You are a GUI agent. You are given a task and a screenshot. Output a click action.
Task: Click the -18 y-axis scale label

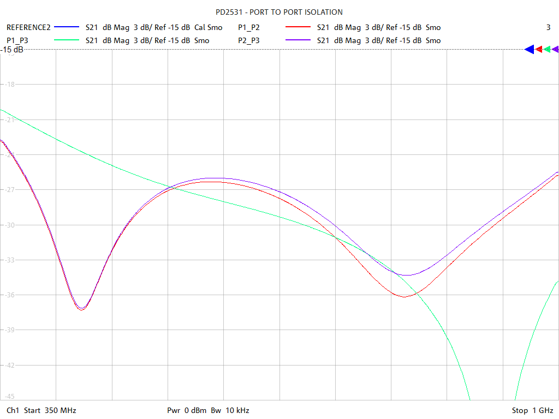click(x=10, y=85)
